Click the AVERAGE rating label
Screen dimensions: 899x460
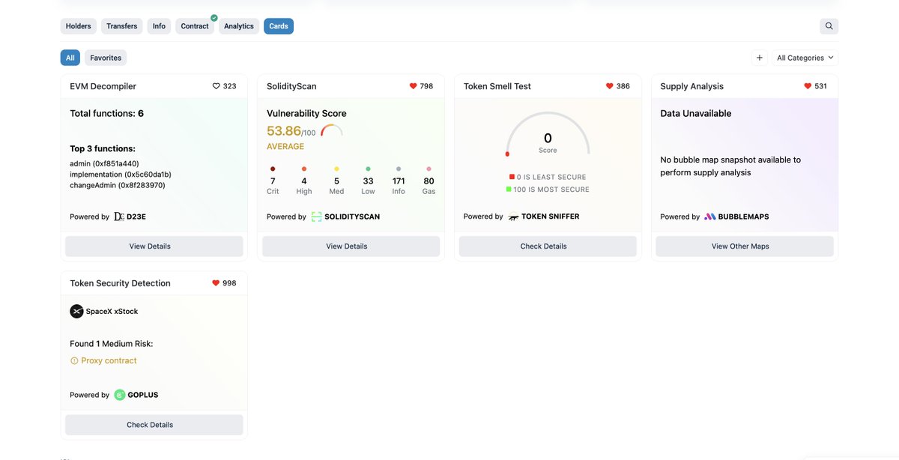pos(285,146)
